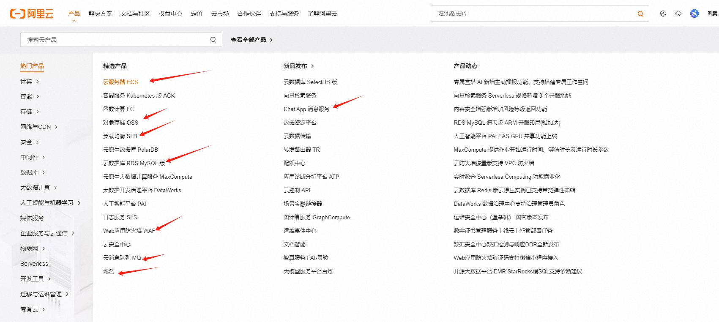Open 函数计算 FC product
Screen dimensions: 719x322
coord(118,109)
